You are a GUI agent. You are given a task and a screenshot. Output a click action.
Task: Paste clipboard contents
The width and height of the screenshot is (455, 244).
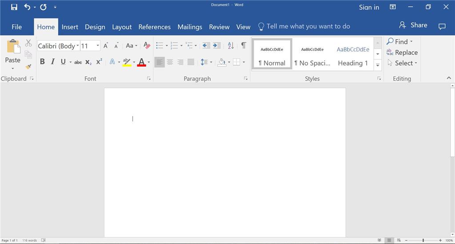(x=13, y=47)
